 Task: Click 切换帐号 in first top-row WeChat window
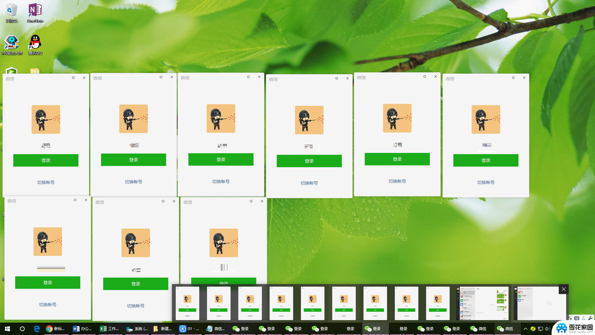(46, 182)
